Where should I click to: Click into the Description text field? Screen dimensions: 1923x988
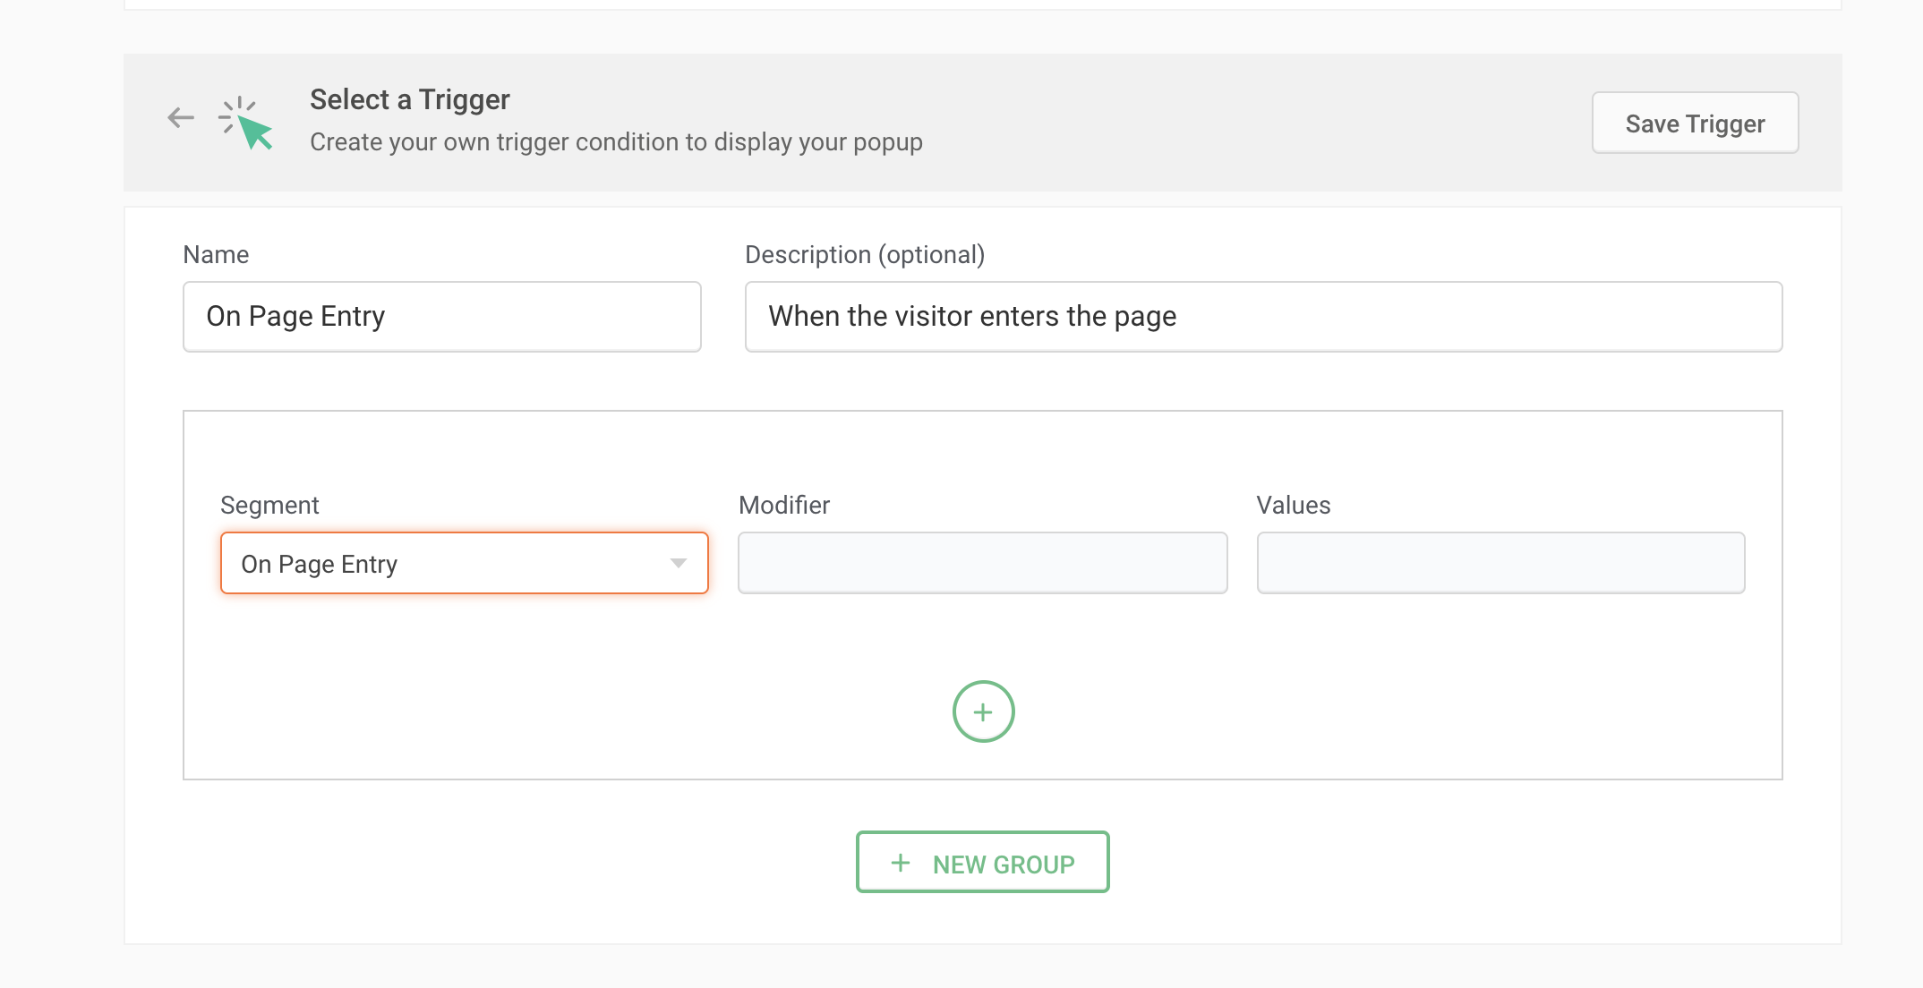click(1262, 317)
